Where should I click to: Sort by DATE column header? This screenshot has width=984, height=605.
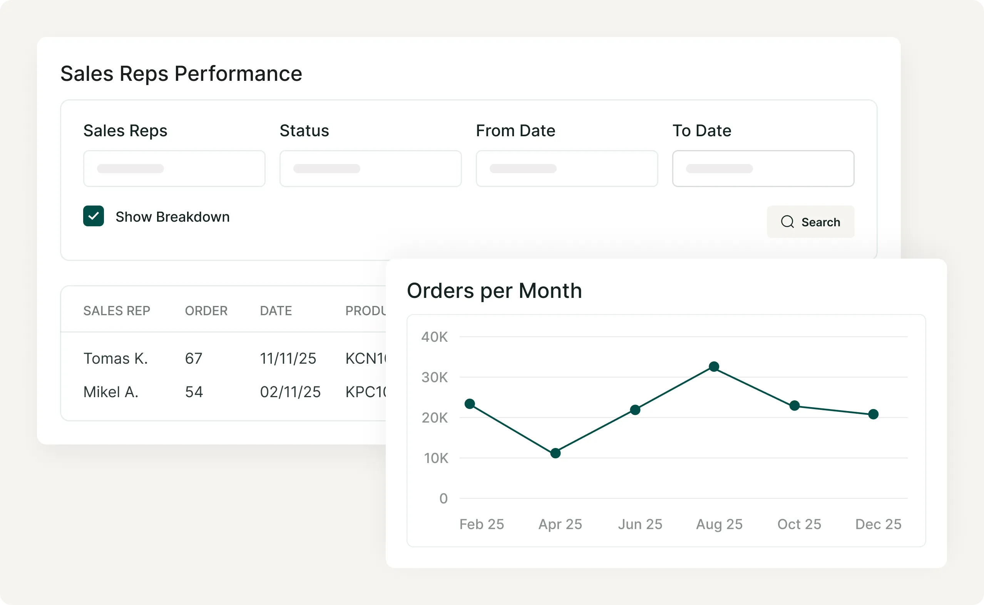(276, 311)
